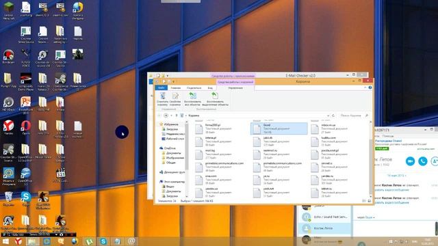The image size is (438, 246).
Task: Select the mail.bg text file
Action: click(214, 154)
